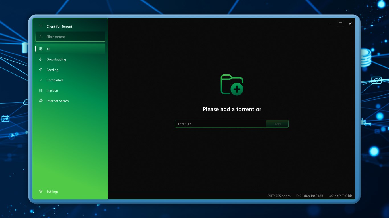Click the up-arrow icon beside Seeding
389x218 pixels.
(x=41, y=70)
